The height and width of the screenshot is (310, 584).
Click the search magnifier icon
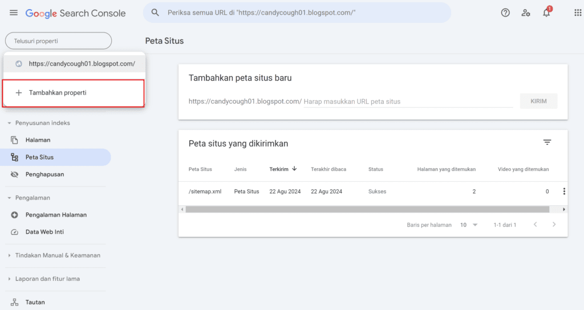155,13
